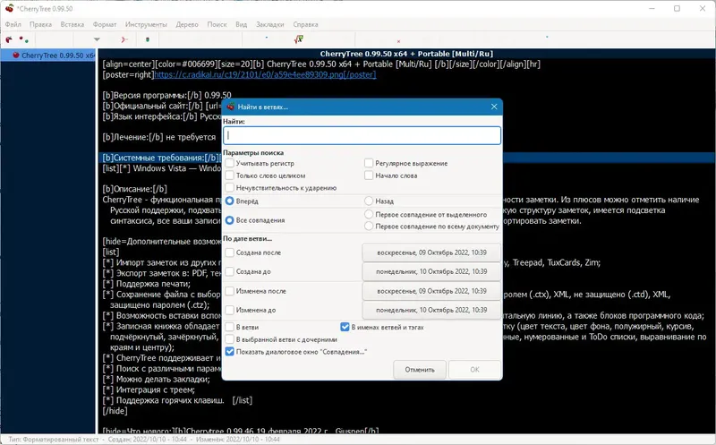Screen dimensions: 716x445
Task: Click the cherry icon of the tree node
Action: pos(16,56)
